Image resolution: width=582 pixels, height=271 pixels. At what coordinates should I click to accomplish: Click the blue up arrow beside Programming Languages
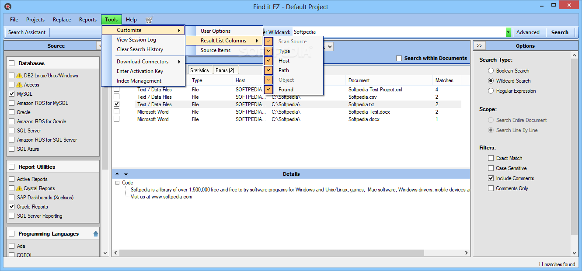pyautogui.click(x=96, y=234)
